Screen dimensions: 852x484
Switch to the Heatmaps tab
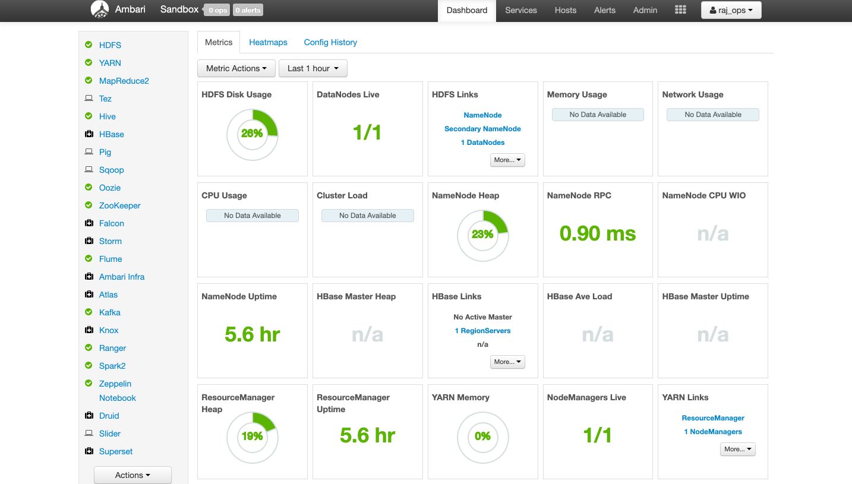pos(268,42)
